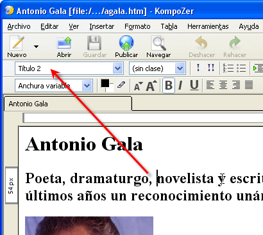
Task: Apply single exclamation emphasis
Action: 198,68
